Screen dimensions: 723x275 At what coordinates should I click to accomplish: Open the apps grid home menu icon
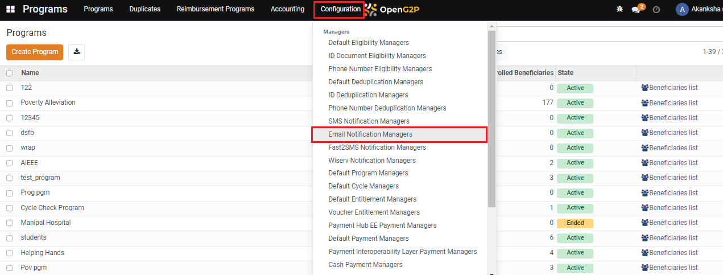10,9
